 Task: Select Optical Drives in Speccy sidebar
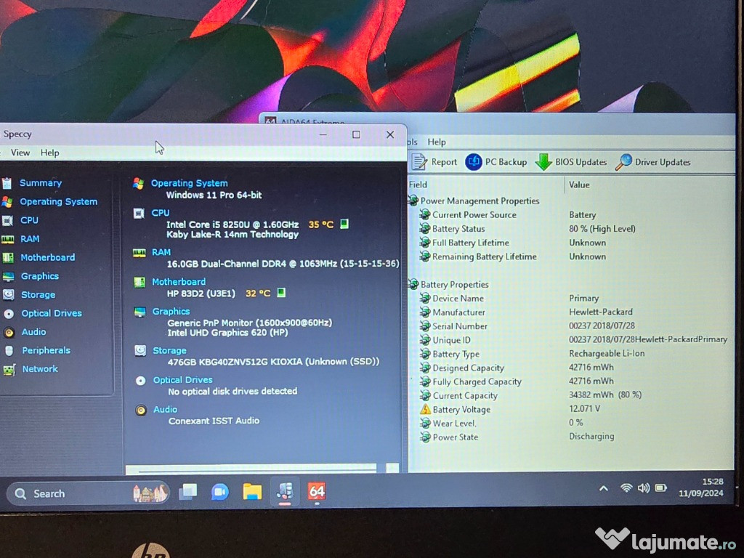52,313
